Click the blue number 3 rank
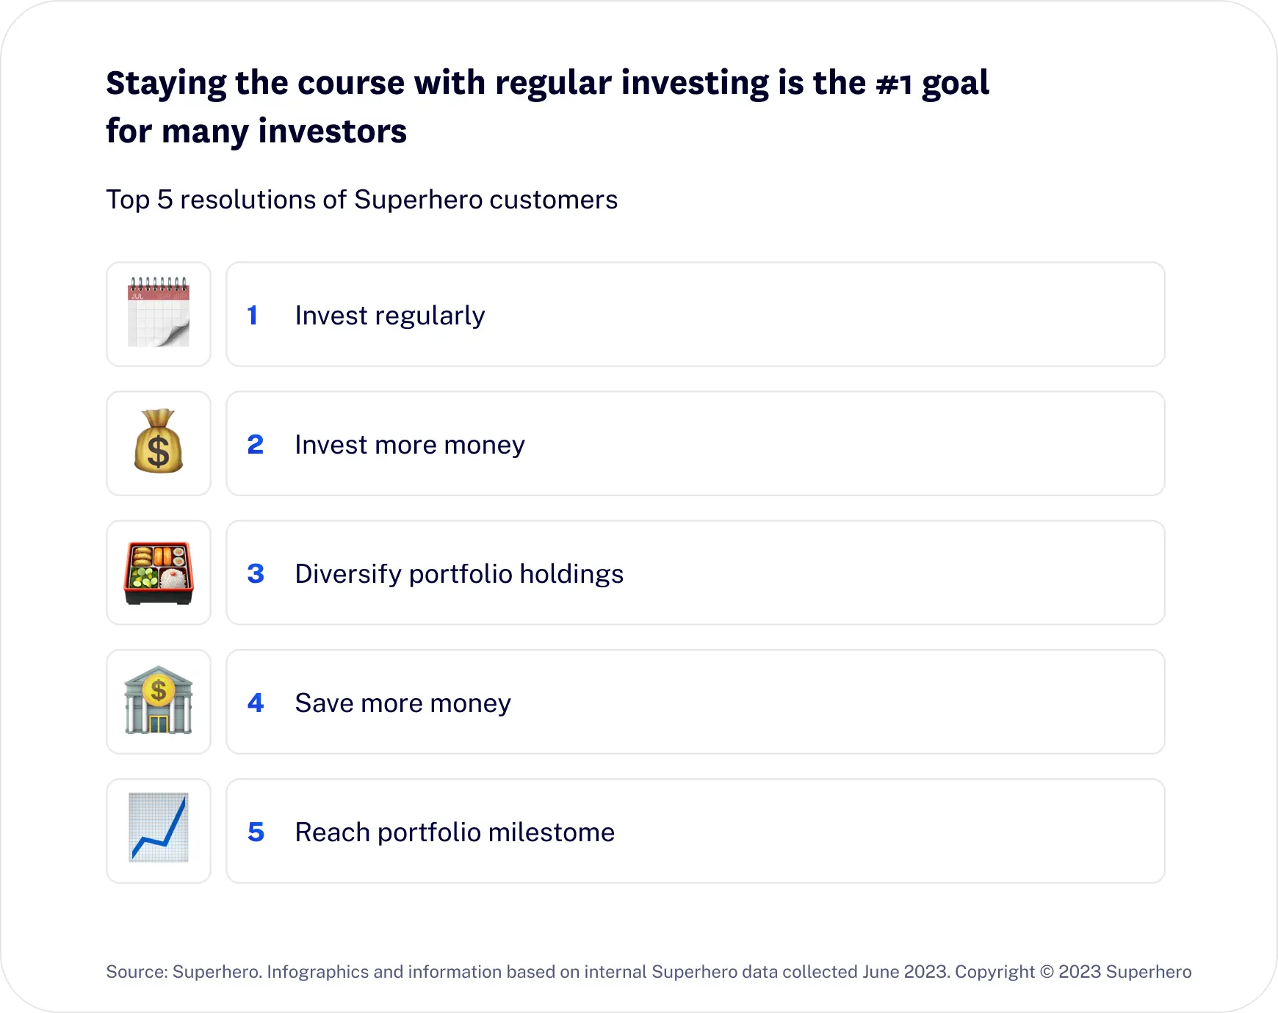Screen dimensions: 1278x1013 click(255, 573)
